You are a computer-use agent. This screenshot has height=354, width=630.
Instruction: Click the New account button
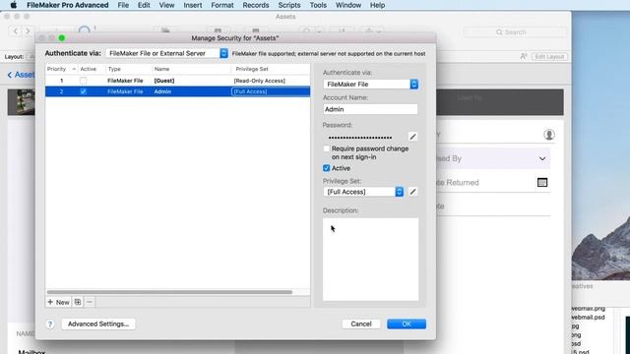pyautogui.click(x=59, y=302)
